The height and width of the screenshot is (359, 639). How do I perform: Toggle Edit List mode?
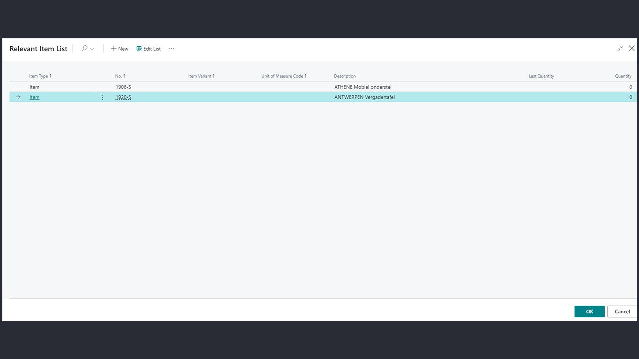(149, 49)
